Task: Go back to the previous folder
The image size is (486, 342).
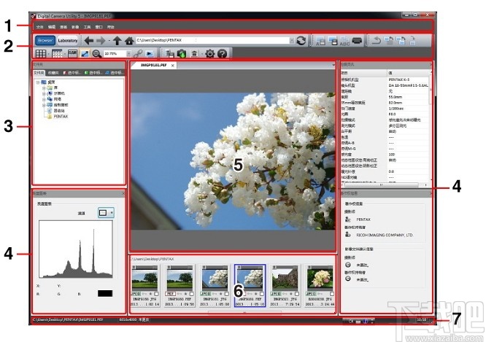Action: click(89, 40)
